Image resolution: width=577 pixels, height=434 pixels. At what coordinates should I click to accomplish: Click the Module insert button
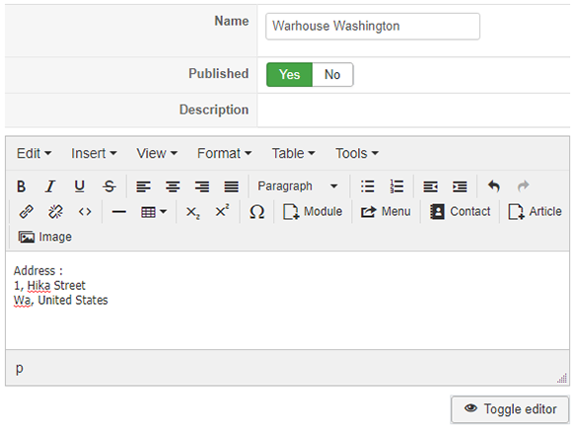(313, 212)
